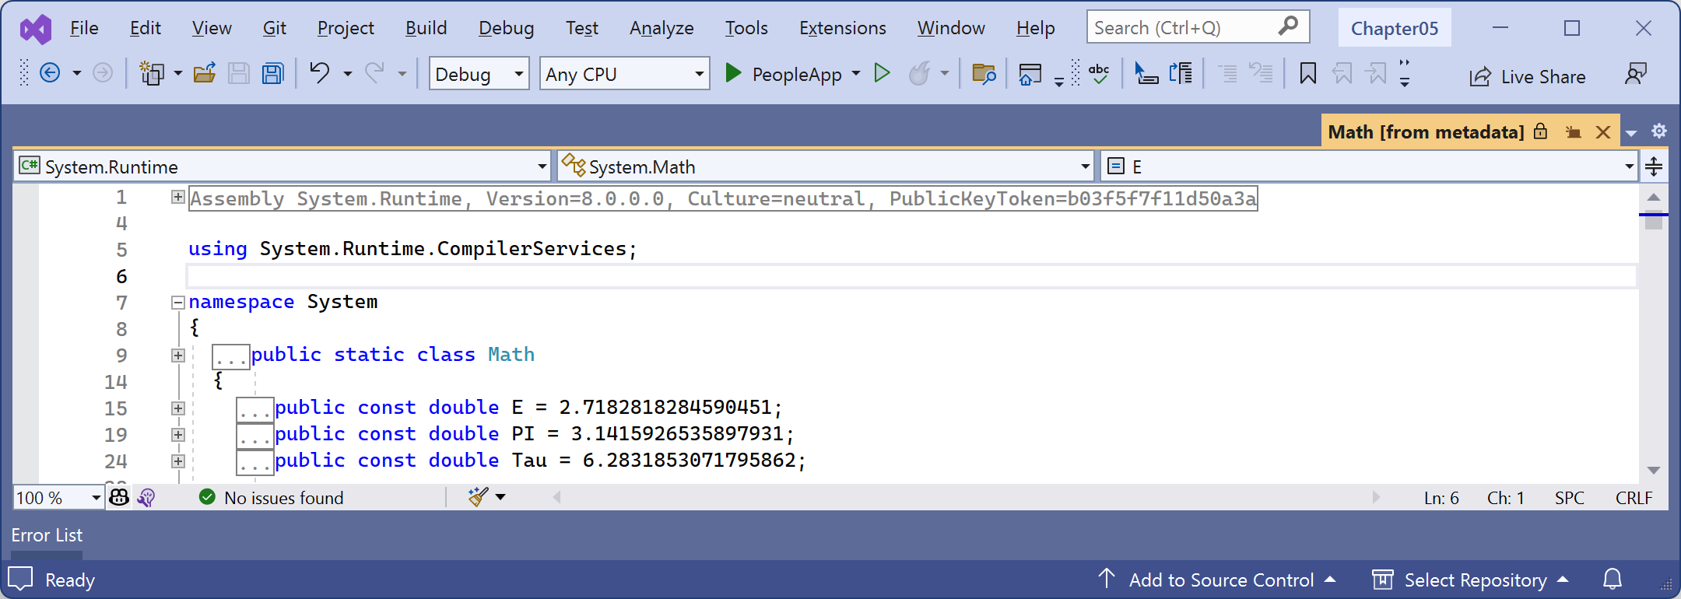The height and width of the screenshot is (599, 1681).
Task: Toggle a bookmark on the current line
Action: tap(1308, 74)
